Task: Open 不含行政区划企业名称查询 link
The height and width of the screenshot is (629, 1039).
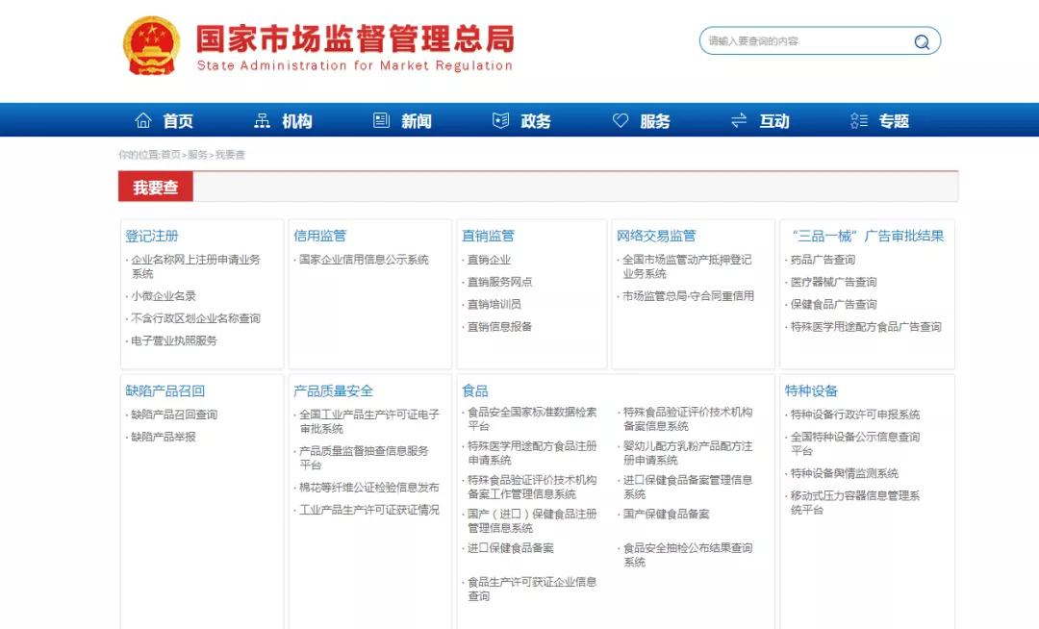Action: 195,318
